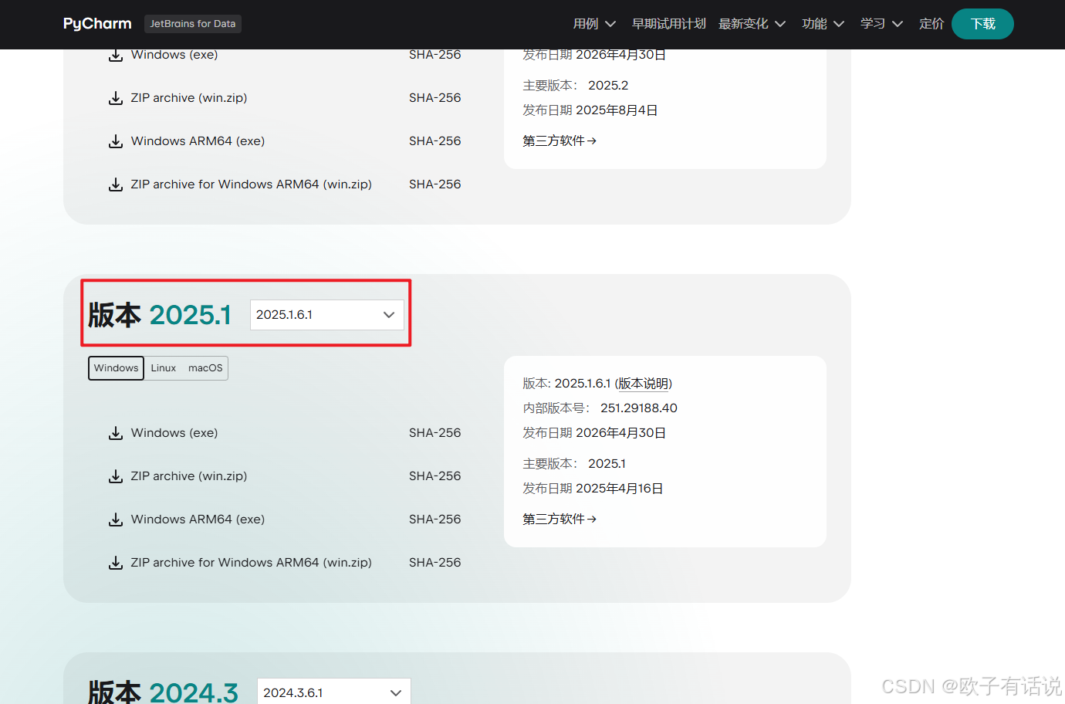Select the Windows tab in version 2025.1

pyautogui.click(x=116, y=368)
